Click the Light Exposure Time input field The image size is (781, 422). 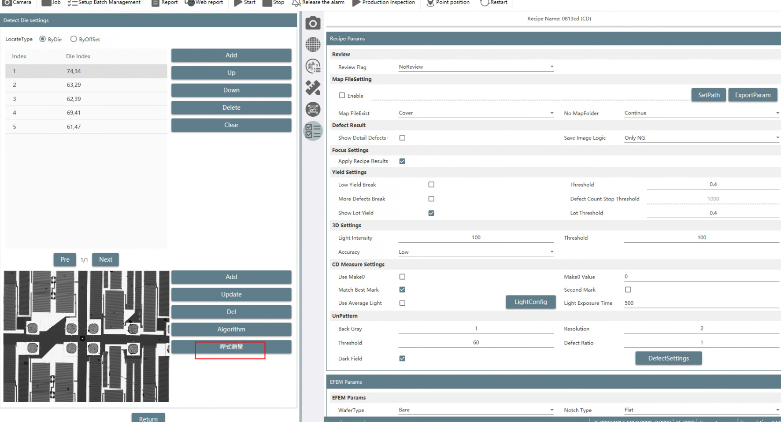700,303
